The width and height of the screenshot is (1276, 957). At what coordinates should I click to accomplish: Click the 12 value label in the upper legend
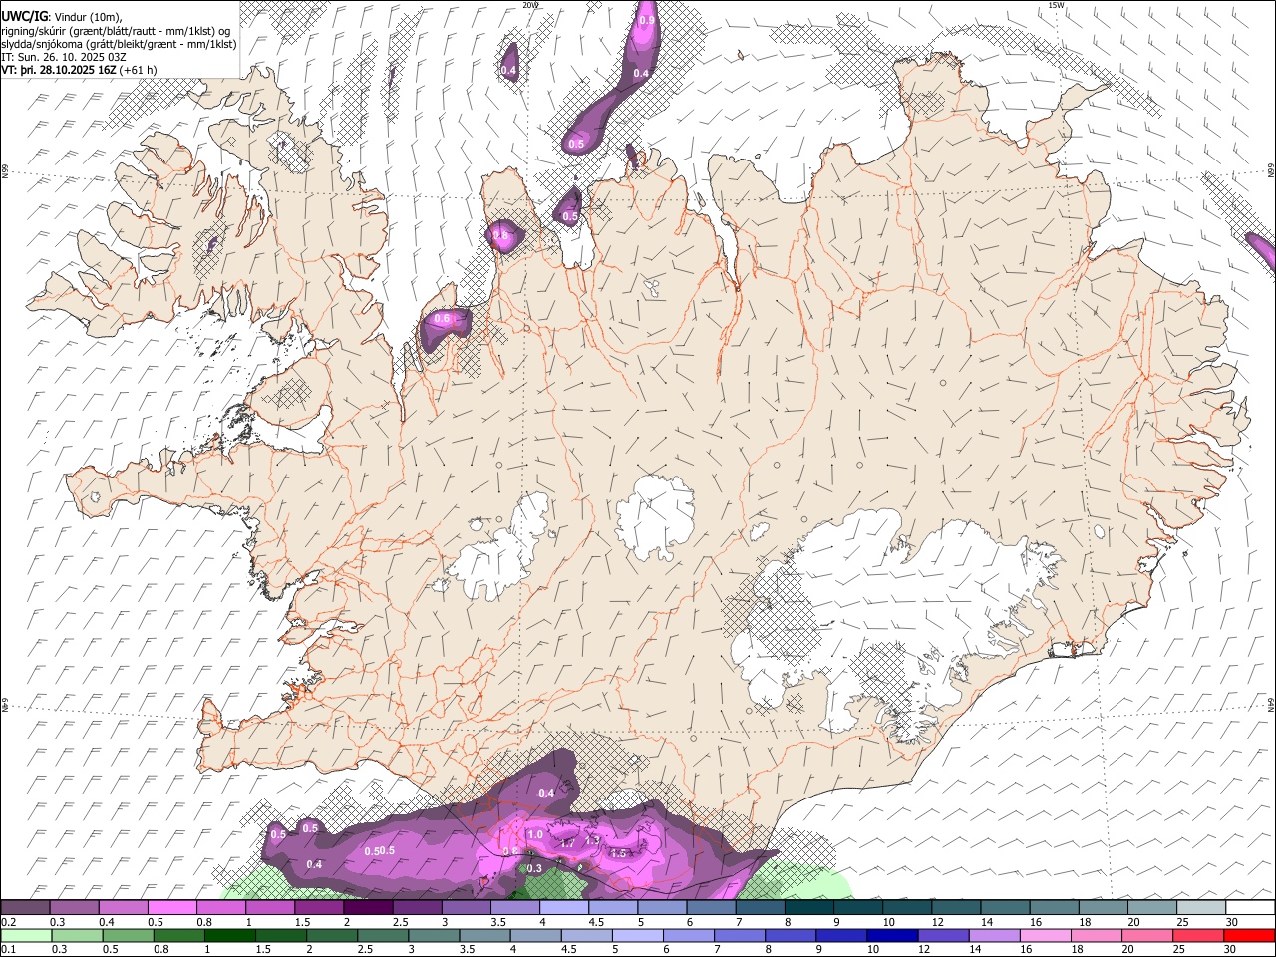pyautogui.click(x=937, y=922)
